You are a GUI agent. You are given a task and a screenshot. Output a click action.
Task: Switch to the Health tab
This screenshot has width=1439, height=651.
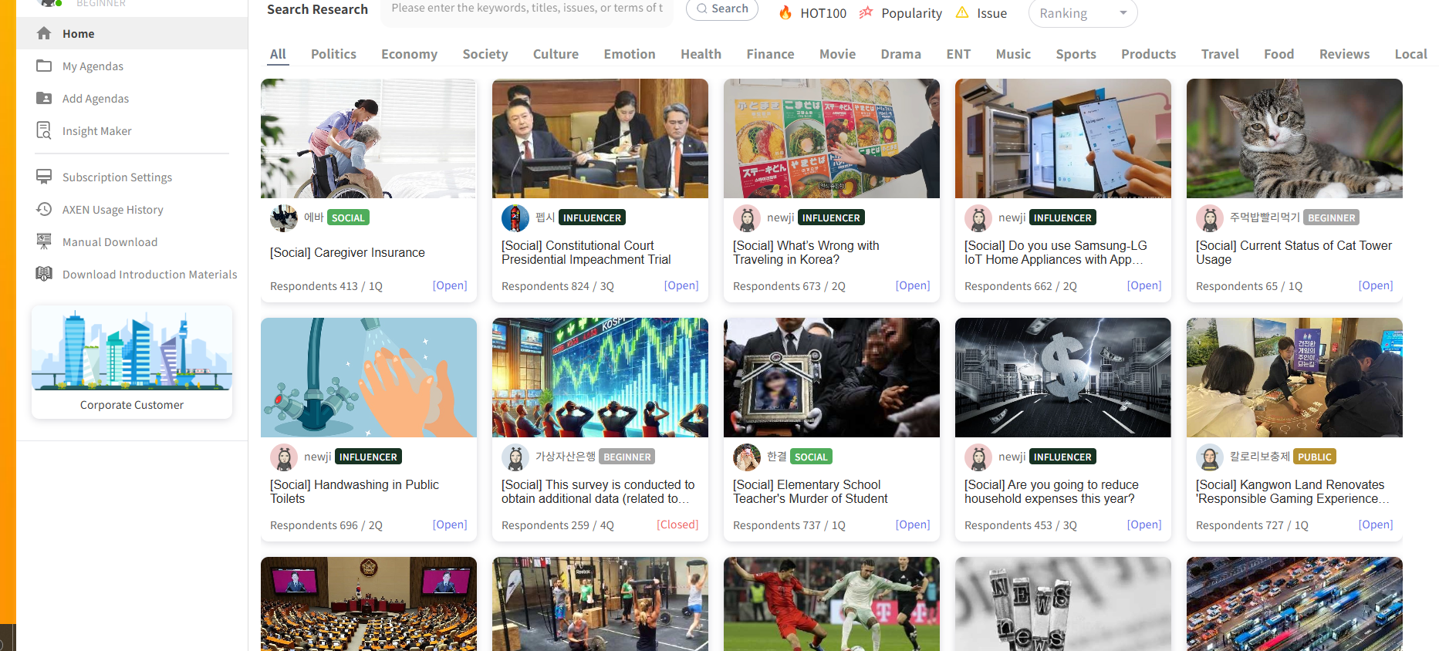(701, 54)
